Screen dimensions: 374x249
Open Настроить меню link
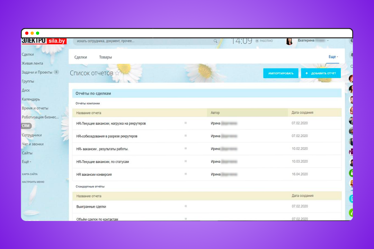(33, 182)
